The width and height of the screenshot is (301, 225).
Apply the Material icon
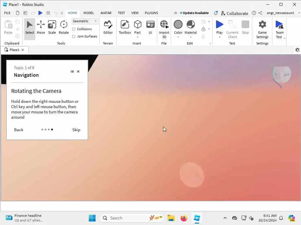point(190,25)
